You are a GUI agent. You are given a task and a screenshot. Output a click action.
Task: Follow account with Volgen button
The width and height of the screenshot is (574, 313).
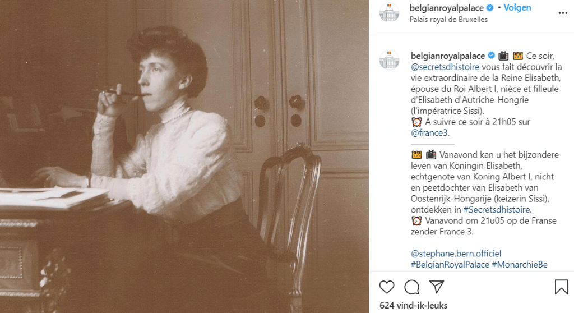pos(517,8)
